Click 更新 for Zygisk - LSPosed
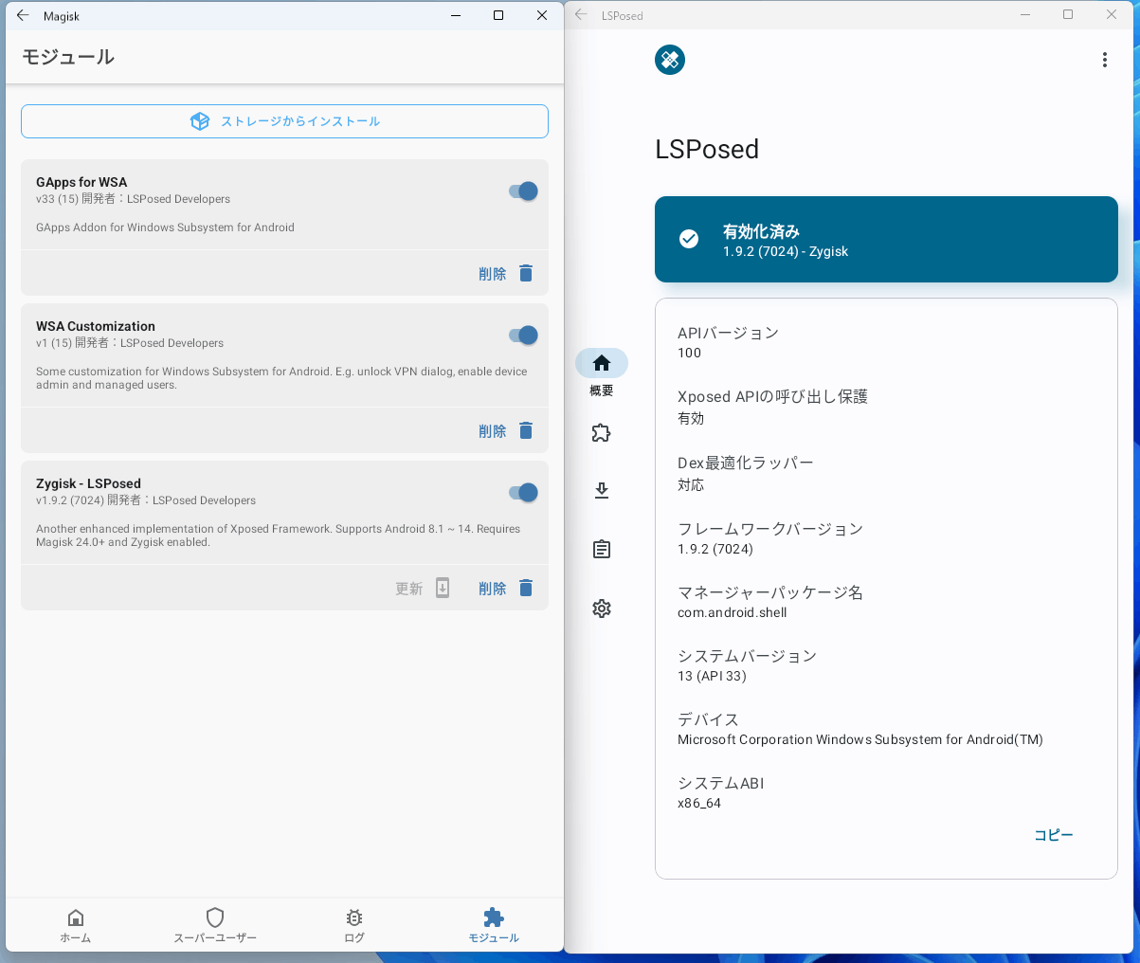Image resolution: width=1140 pixels, height=963 pixels. (x=409, y=589)
